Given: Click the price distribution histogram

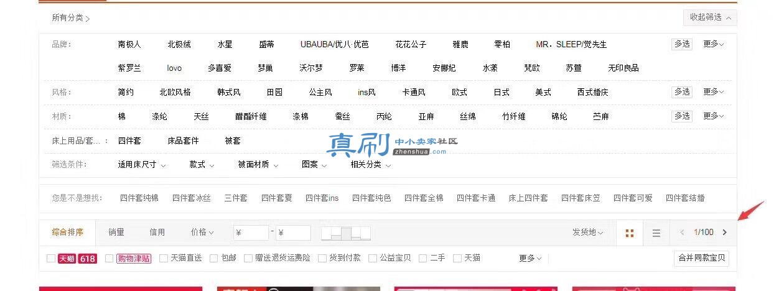Looking at the screenshot, I should coord(346,233).
